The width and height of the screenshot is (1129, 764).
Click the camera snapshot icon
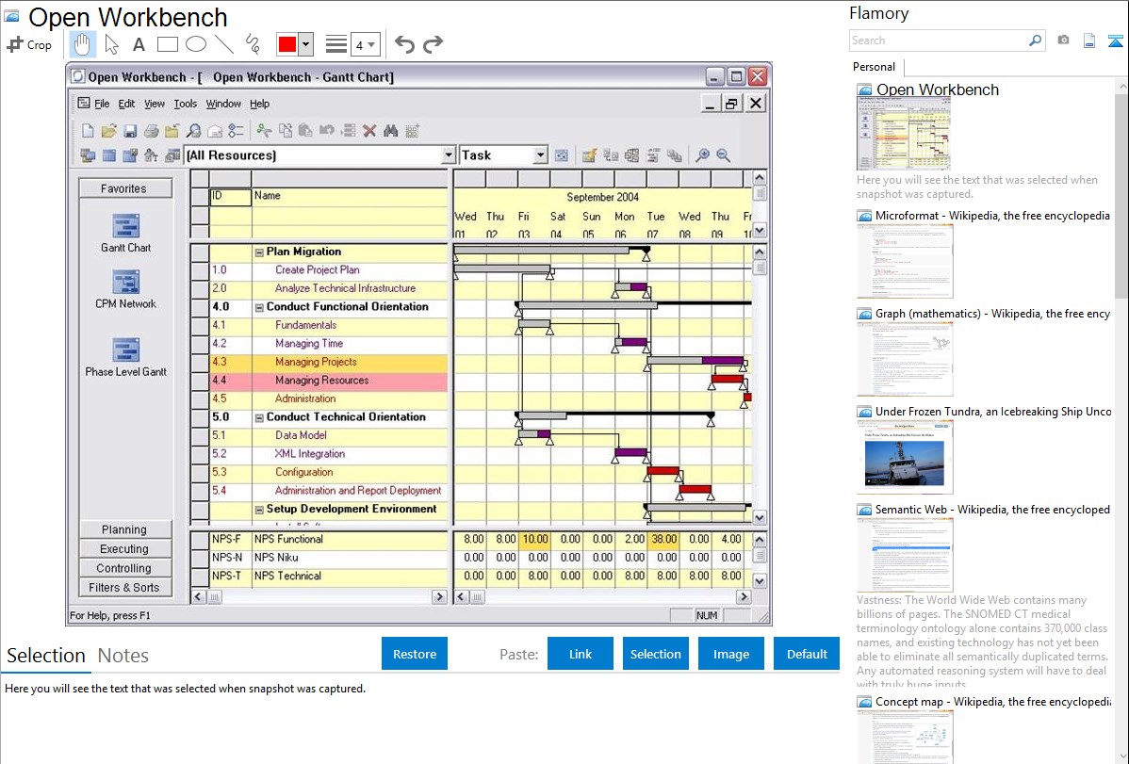(1063, 41)
